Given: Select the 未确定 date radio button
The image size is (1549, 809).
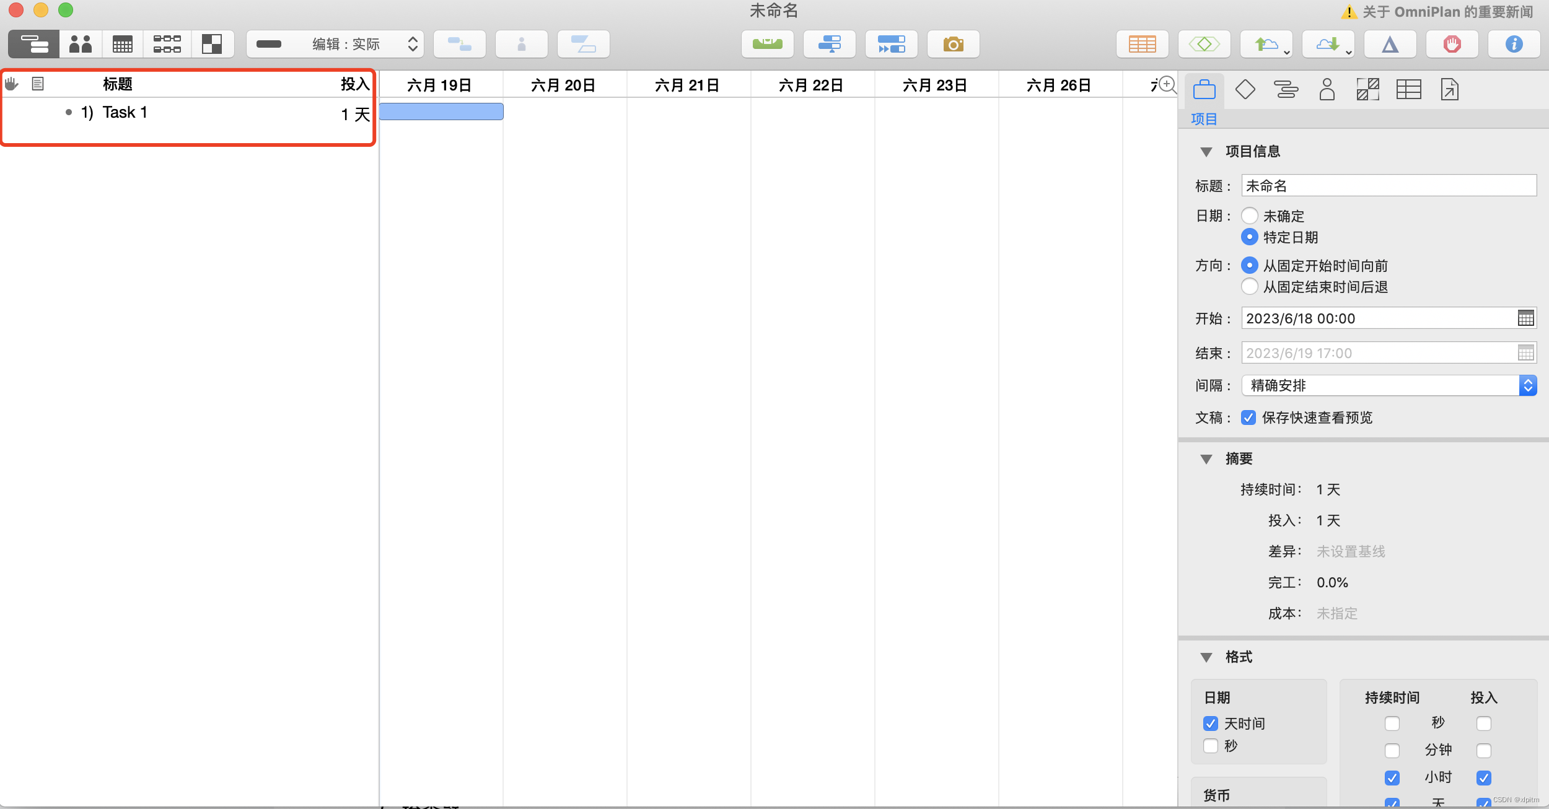Looking at the screenshot, I should point(1250,216).
